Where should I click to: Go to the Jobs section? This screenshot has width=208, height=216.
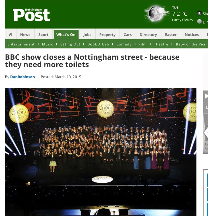(87, 34)
